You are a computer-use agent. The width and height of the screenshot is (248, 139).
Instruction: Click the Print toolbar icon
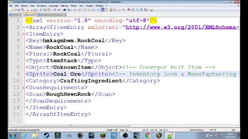pos(35,10)
